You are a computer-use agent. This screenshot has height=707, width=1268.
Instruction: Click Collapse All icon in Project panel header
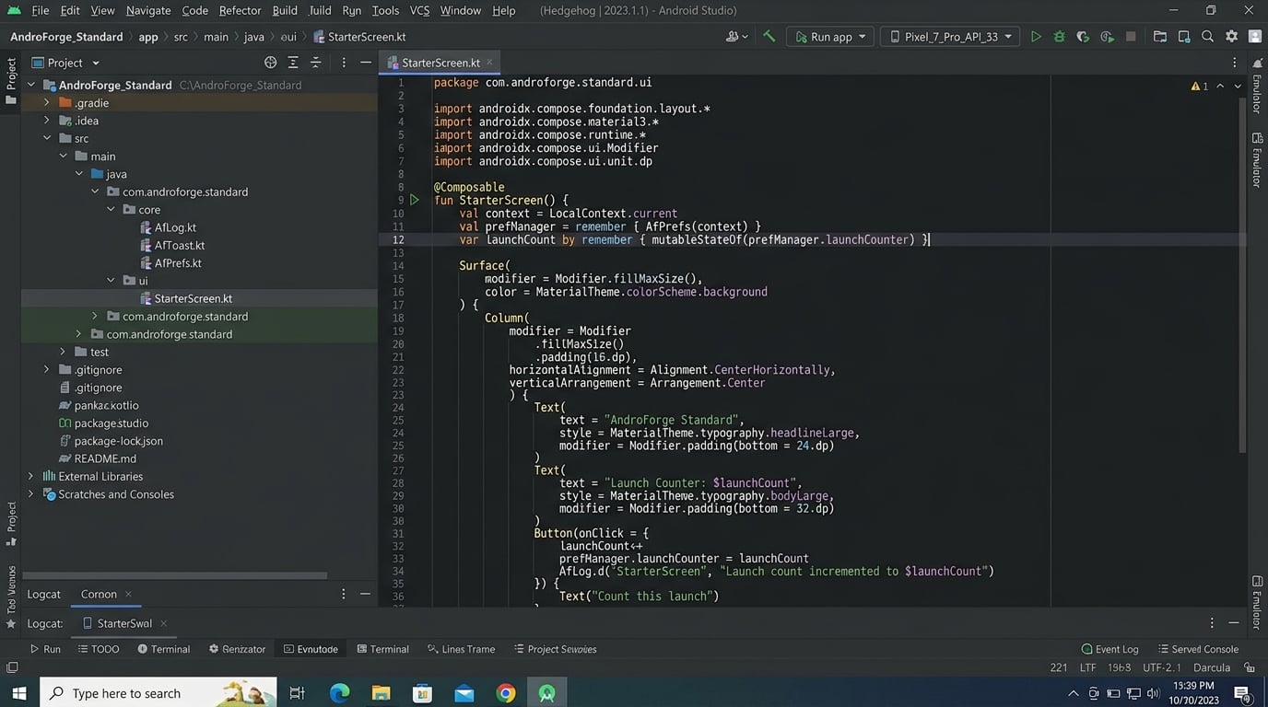(x=315, y=63)
